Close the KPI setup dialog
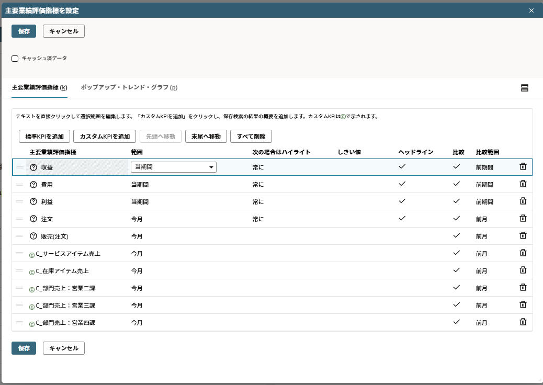Screen dimensions: 543x385 coord(531,11)
